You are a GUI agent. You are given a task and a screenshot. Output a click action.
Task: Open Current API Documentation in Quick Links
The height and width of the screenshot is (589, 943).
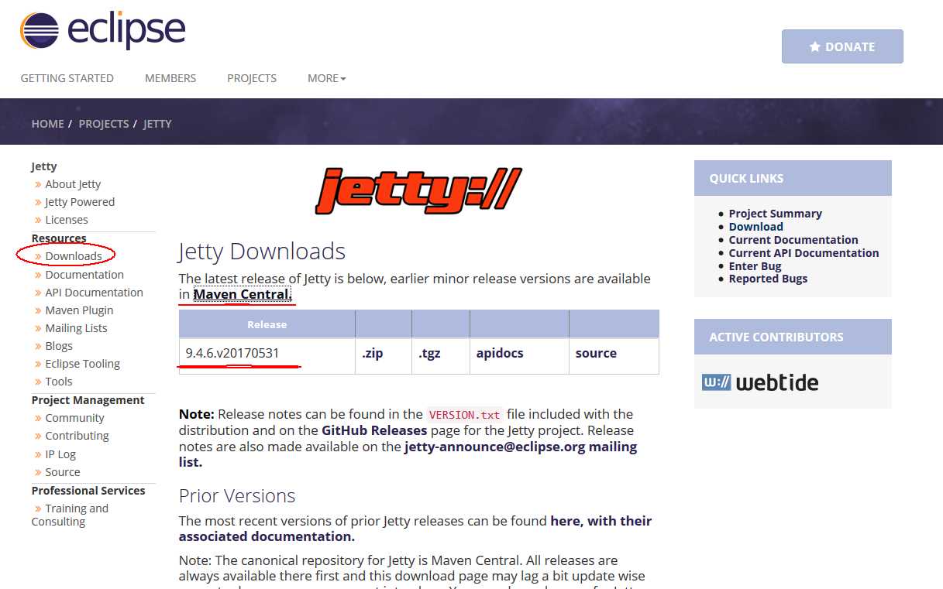tap(804, 253)
